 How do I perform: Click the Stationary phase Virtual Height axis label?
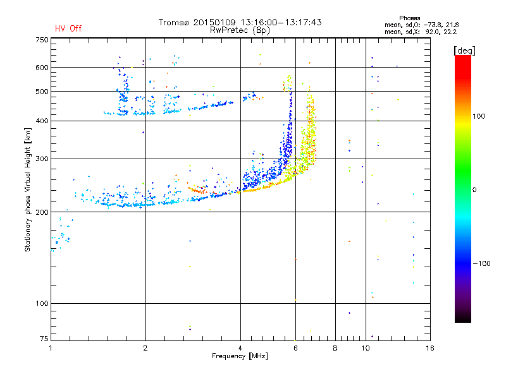28,189
